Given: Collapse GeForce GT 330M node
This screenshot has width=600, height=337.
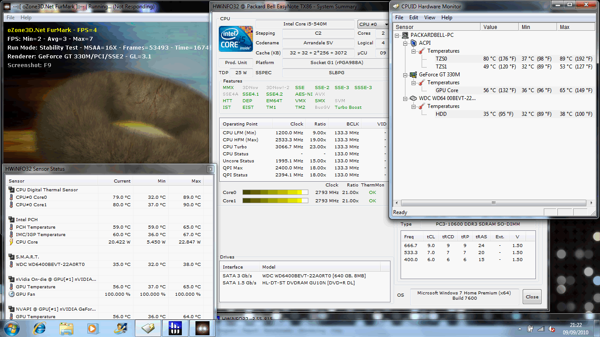Looking at the screenshot, I should [x=405, y=75].
